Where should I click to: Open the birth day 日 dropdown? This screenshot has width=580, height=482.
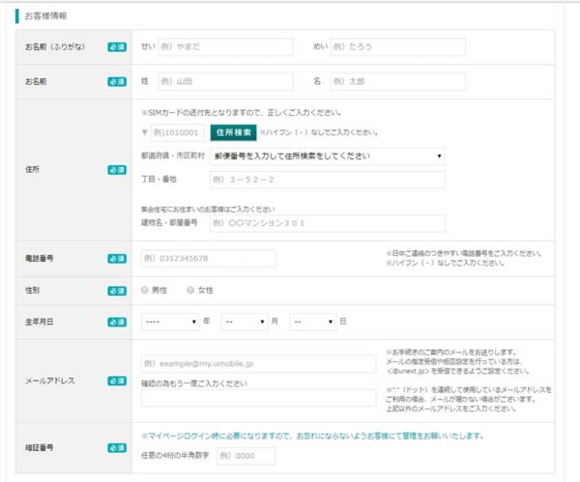[x=313, y=322]
